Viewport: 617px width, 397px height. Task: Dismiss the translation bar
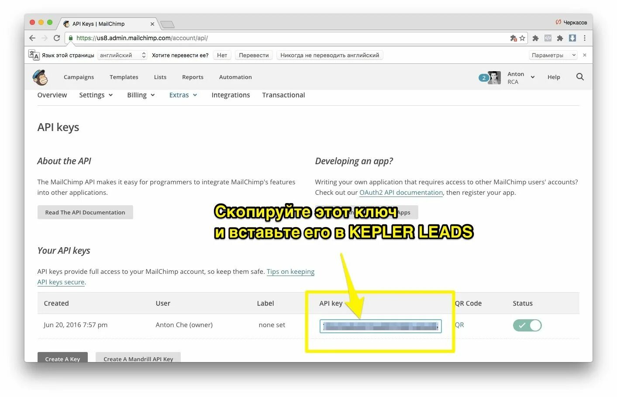585,55
